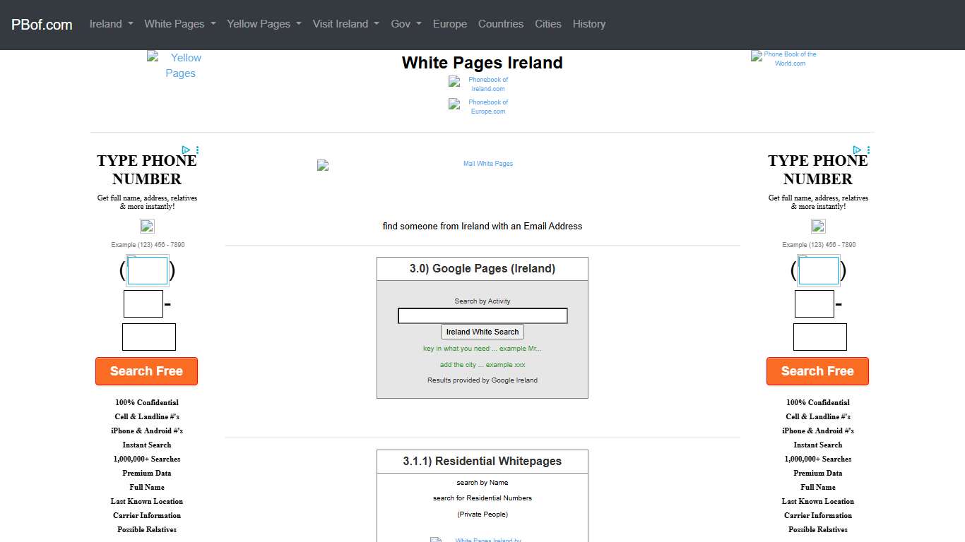The width and height of the screenshot is (965, 542).
Task: Click the orange Search Free button
Action: coord(146,371)
